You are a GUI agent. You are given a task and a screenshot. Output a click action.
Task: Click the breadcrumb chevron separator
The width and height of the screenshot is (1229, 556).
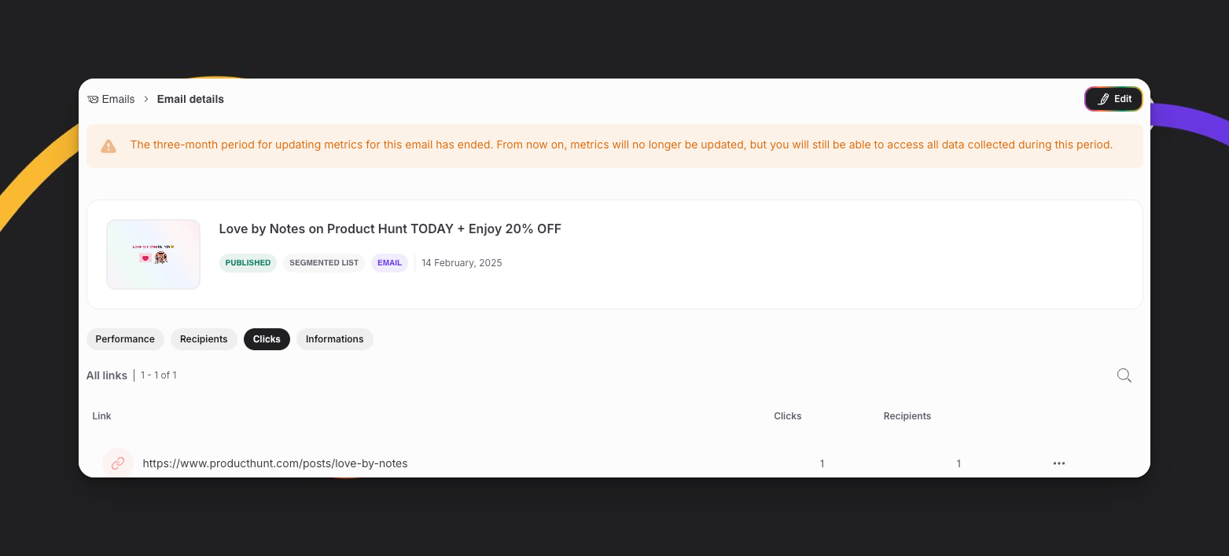(146, 100)
